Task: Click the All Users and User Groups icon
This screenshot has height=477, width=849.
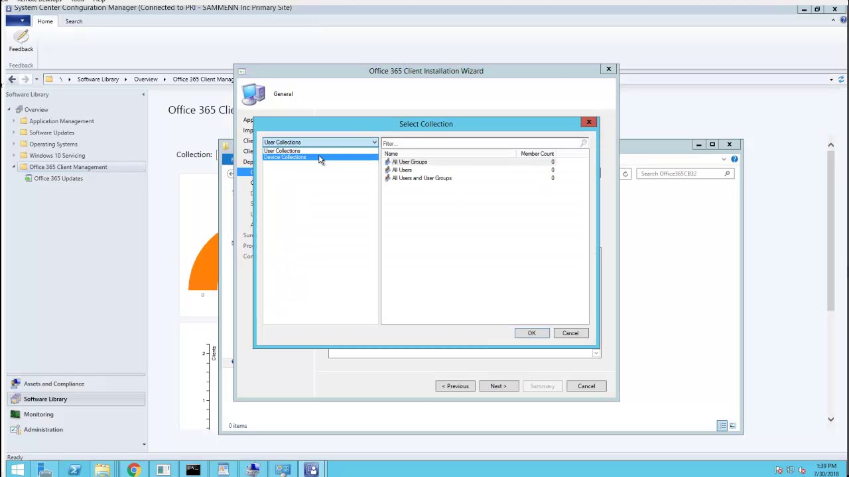Action: [x=387, y=178]
